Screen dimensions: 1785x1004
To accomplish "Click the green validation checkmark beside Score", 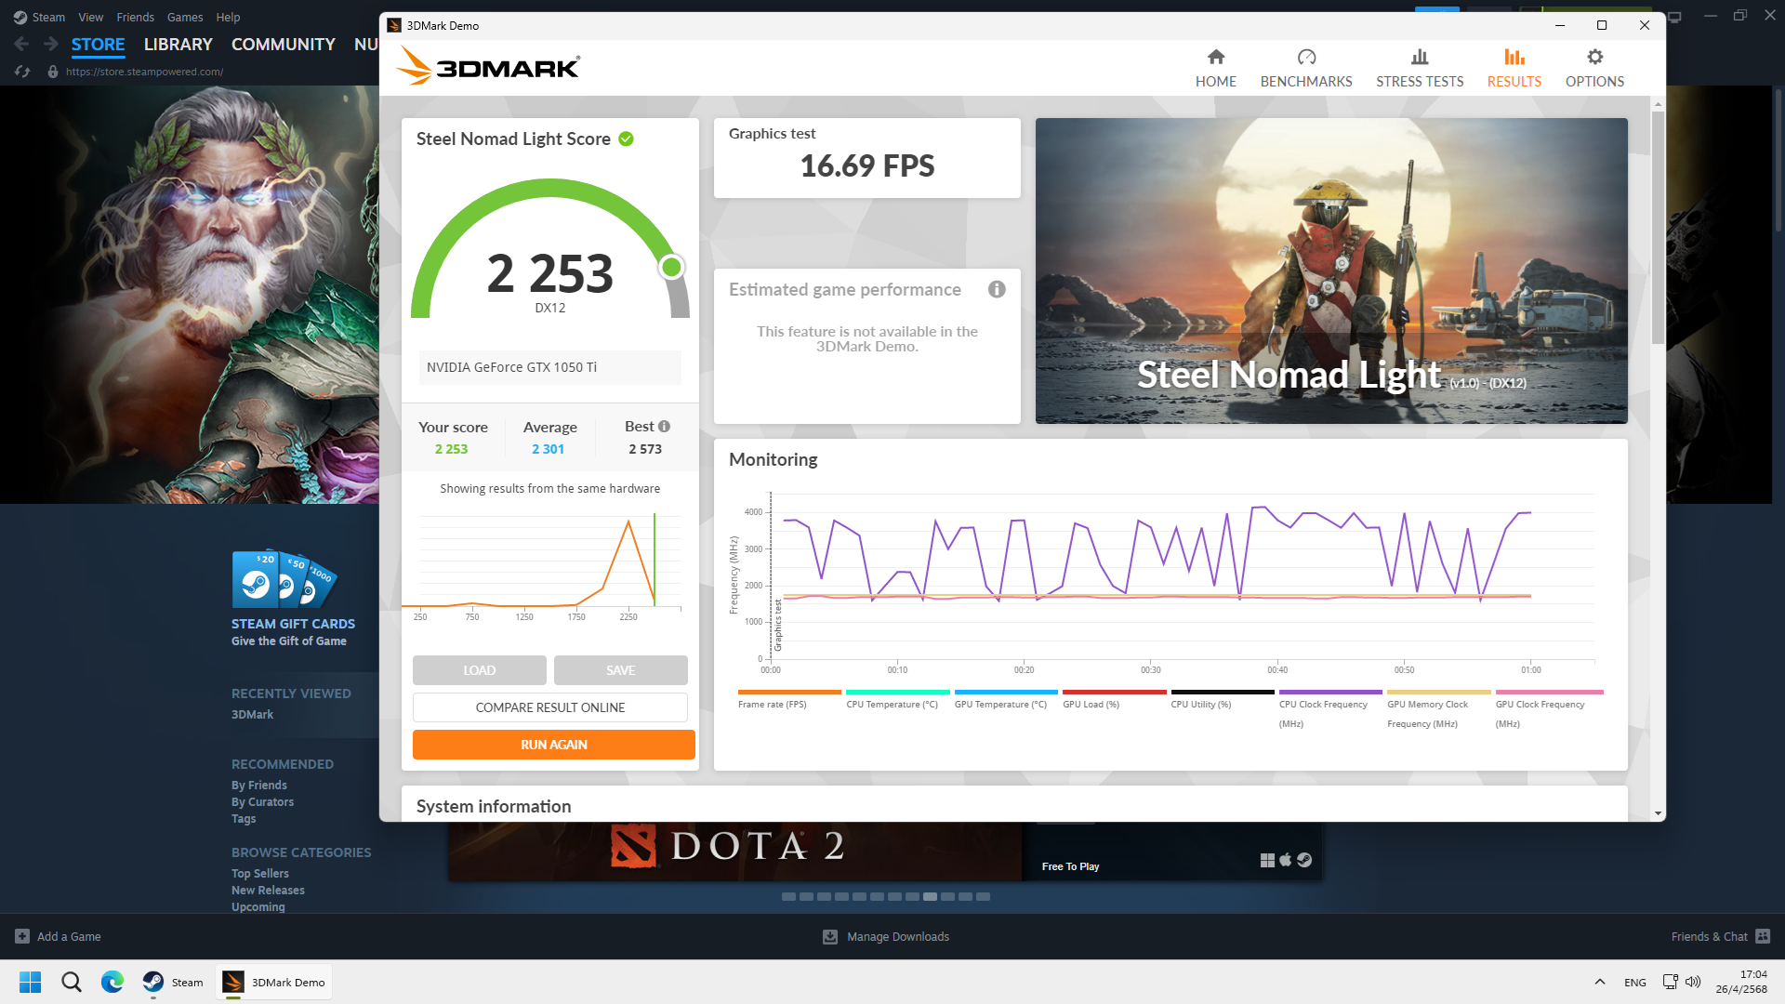I will [x=627, y=139].
